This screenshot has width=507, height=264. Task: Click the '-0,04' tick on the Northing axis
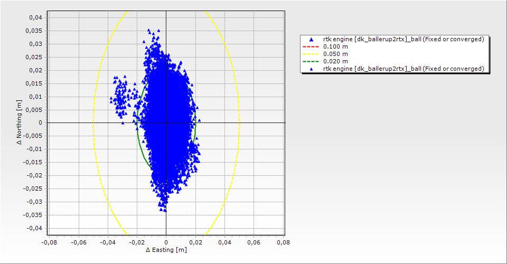coord(34,228)
